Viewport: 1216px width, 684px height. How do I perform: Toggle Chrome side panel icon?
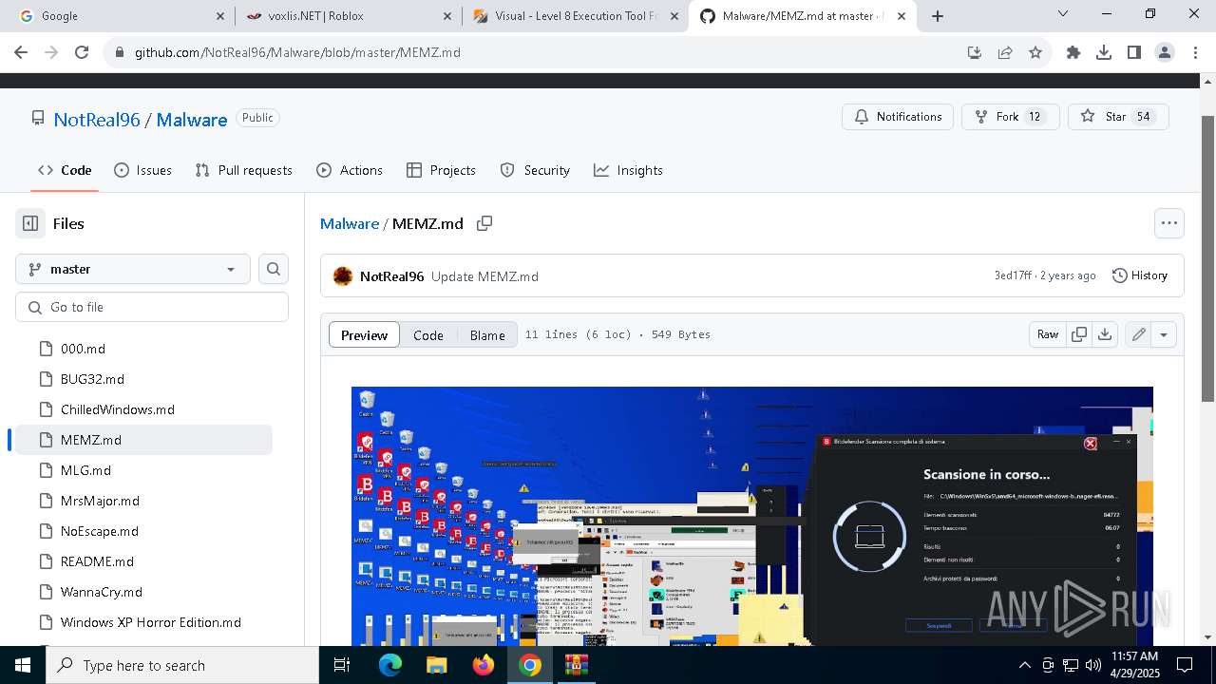tap(1134, 52)
